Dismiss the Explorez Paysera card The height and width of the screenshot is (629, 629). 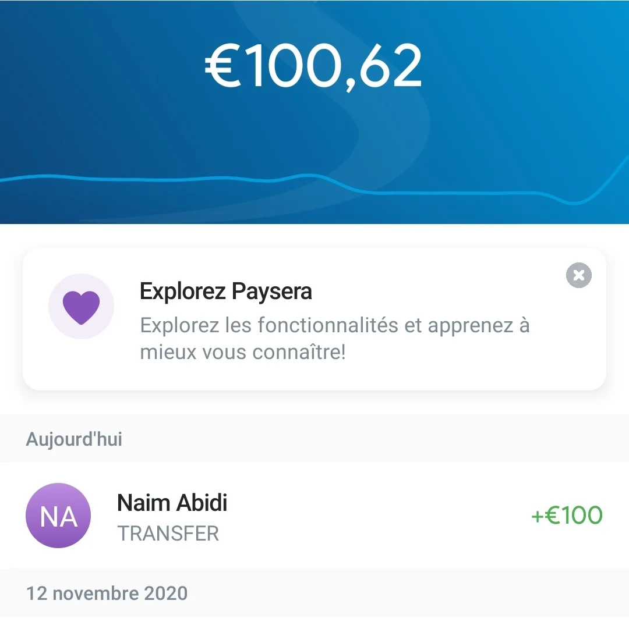(x=578, y=275)
